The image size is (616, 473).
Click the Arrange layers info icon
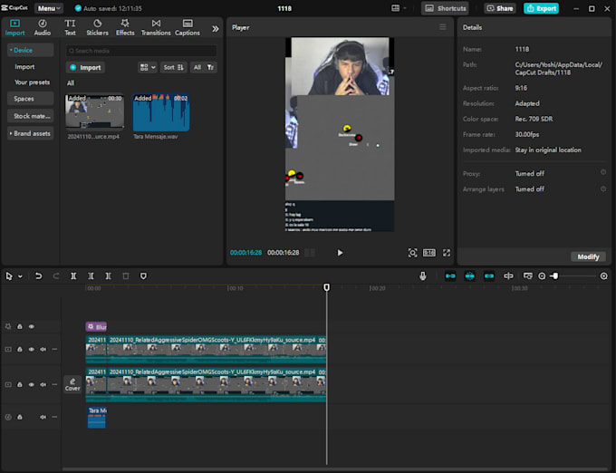[603, 189]
